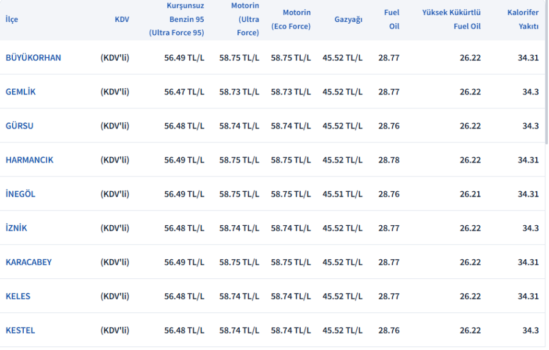Click the 28.78 Fuel Oil value for HARMANCIK
Screen dimensions: 549x350
point(389,160)
